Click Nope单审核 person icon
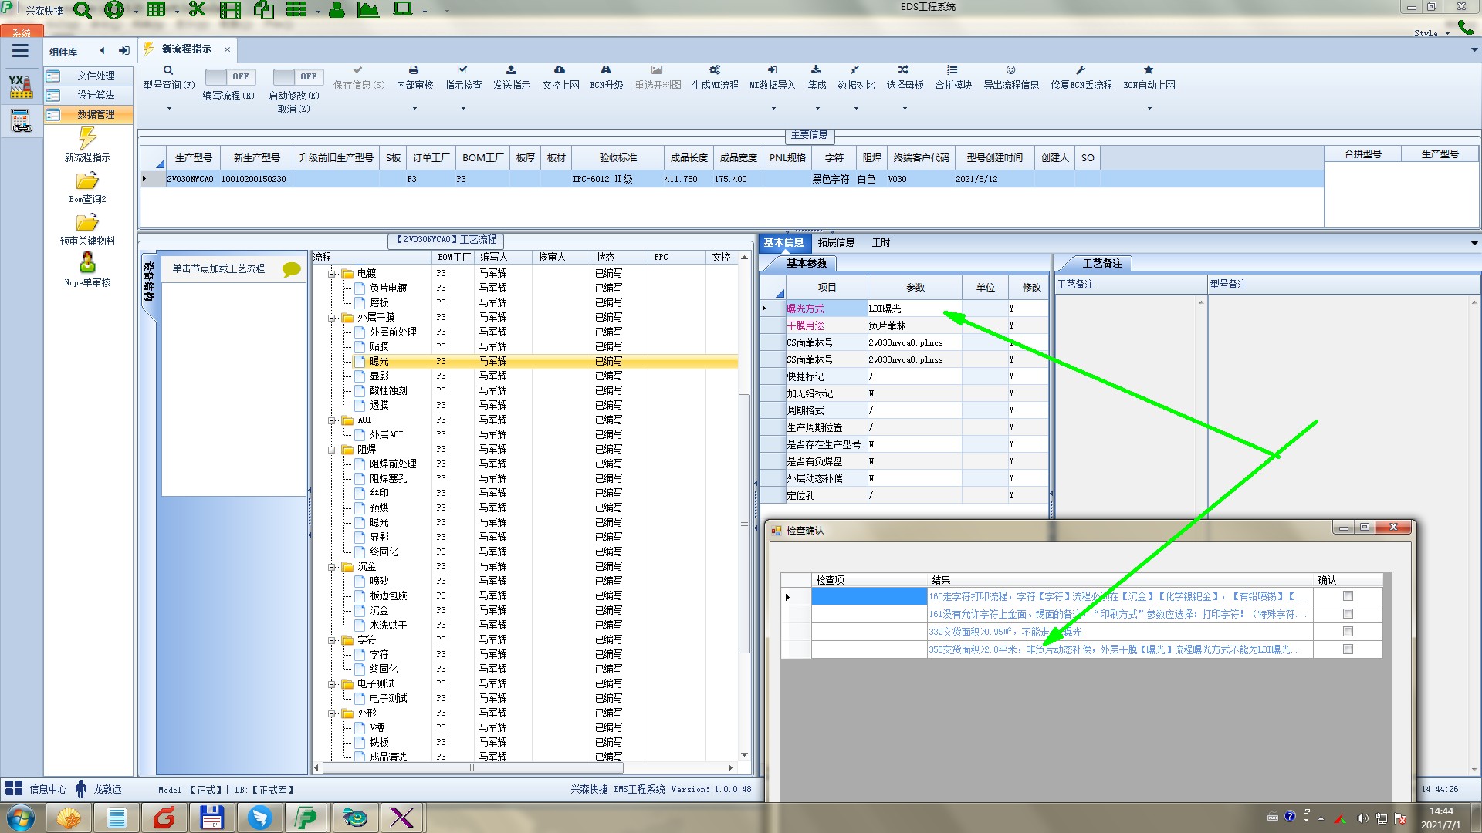 click(x=87, y=263)
